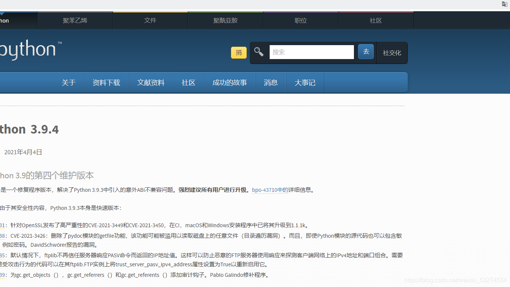The height and width of the screenshot is (287, 510).
Task: Click the magnifying glass search icon
Action: click(259, 52)
